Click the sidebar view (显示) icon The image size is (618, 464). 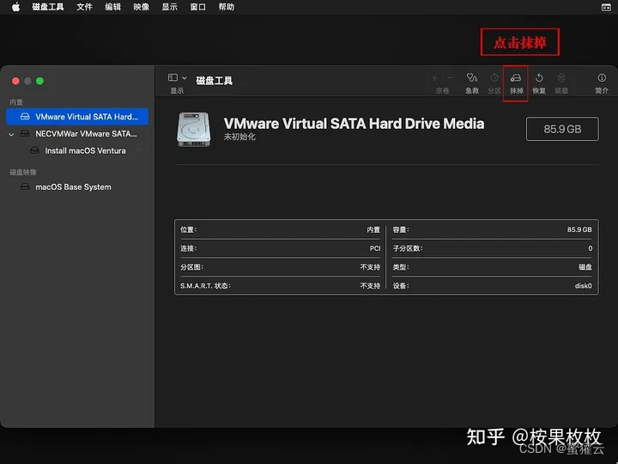pos(173,77)
